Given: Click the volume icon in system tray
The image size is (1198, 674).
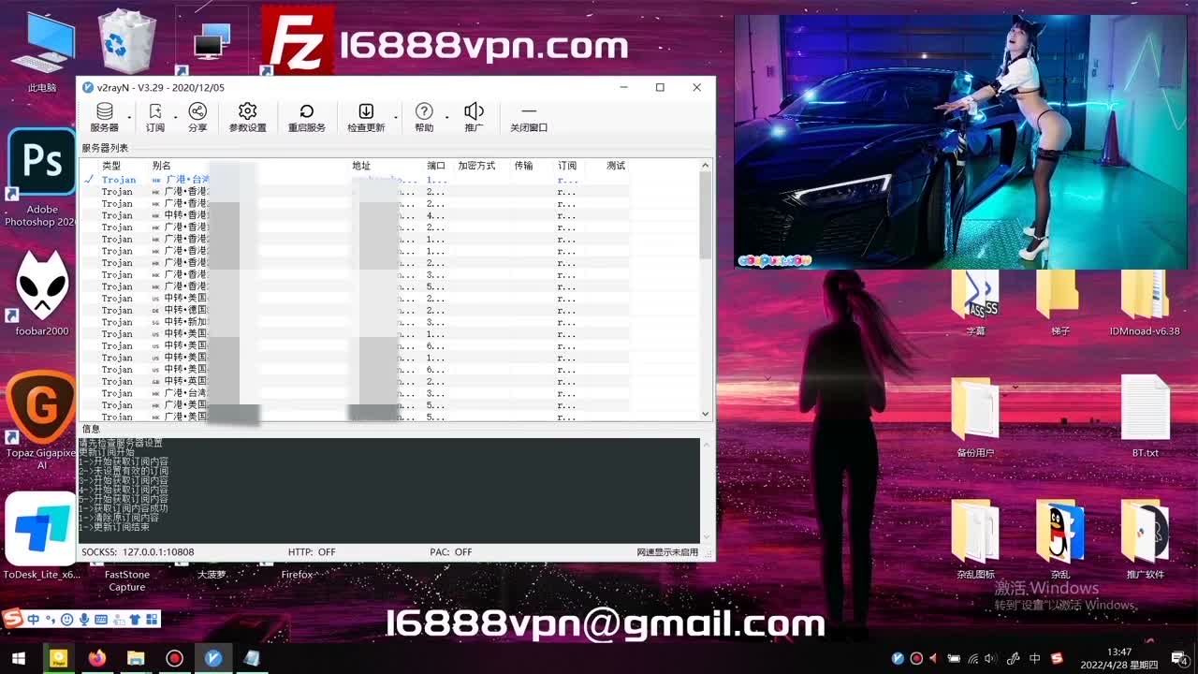Looking at the screenshot, I should click(x=991, y=658).
